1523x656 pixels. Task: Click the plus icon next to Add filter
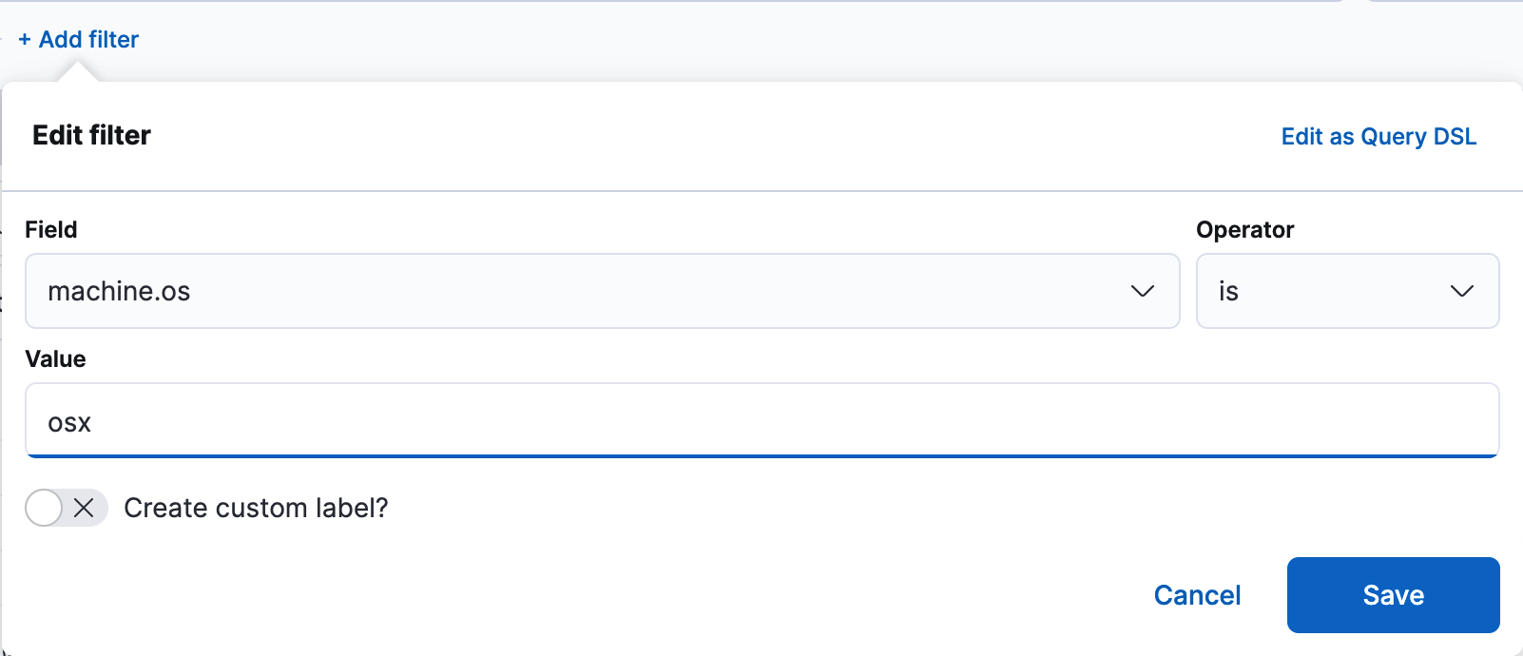tap(25, 39)
